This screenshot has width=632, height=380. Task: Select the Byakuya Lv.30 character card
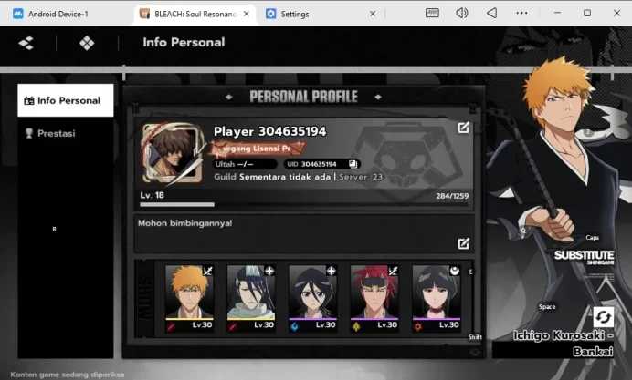point(251,298)
